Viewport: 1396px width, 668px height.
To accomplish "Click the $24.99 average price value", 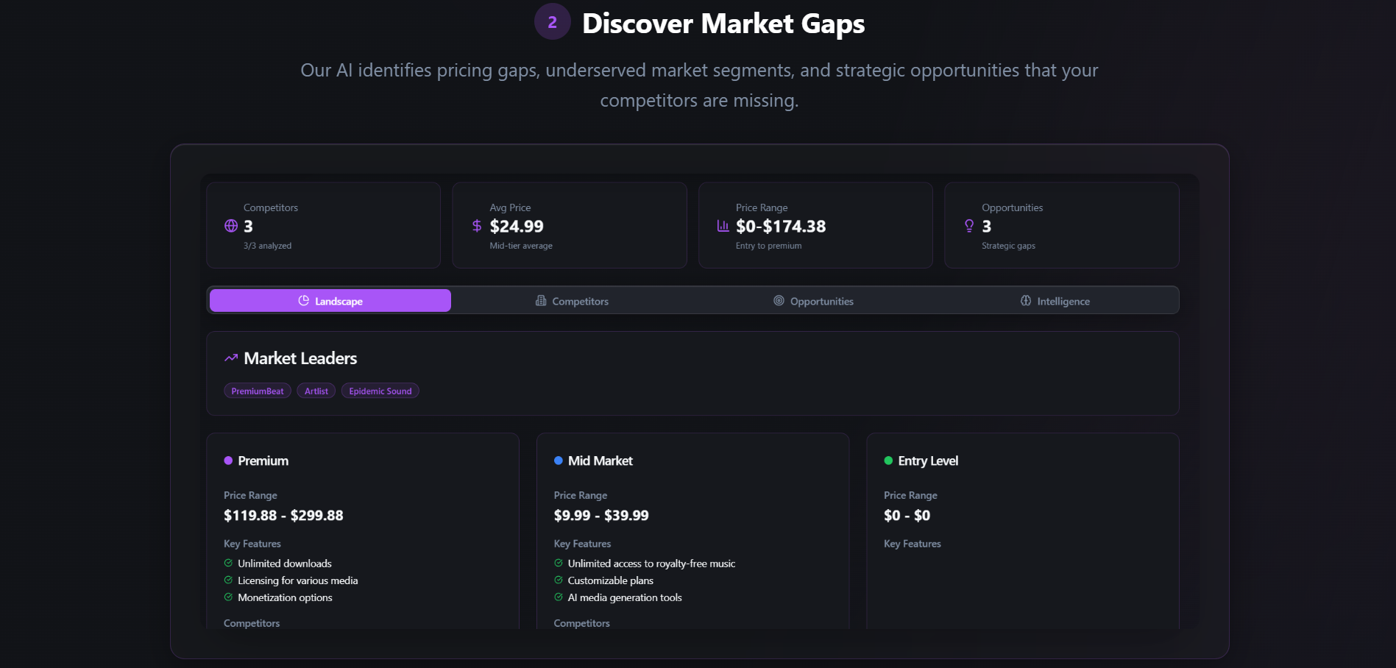I will coord(517,227).
